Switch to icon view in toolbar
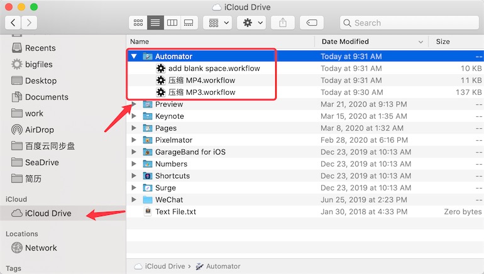Image resolution: width=484 pixels, height=274 pixels. tap(138, 23)
